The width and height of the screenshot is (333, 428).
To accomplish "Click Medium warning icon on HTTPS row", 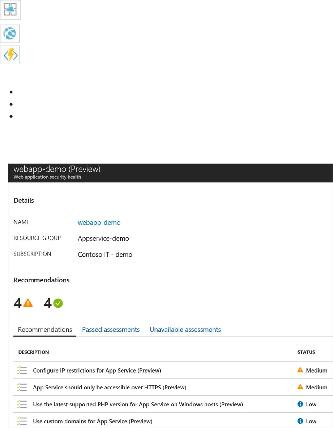I will coord(300,387).
